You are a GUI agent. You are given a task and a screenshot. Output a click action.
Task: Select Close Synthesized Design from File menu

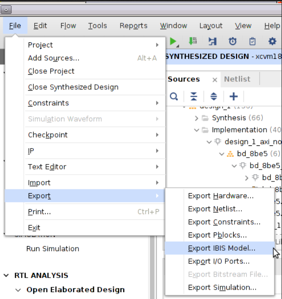coord(73,87)
